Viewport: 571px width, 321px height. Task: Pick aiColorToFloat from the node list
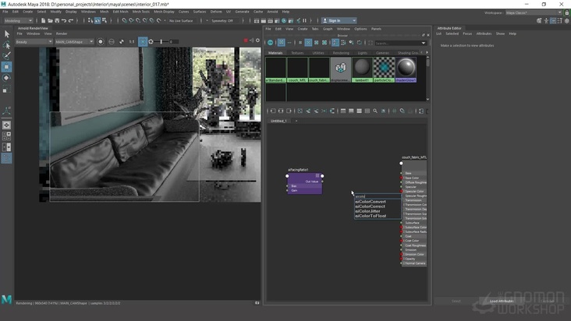(x=371, y=216)
